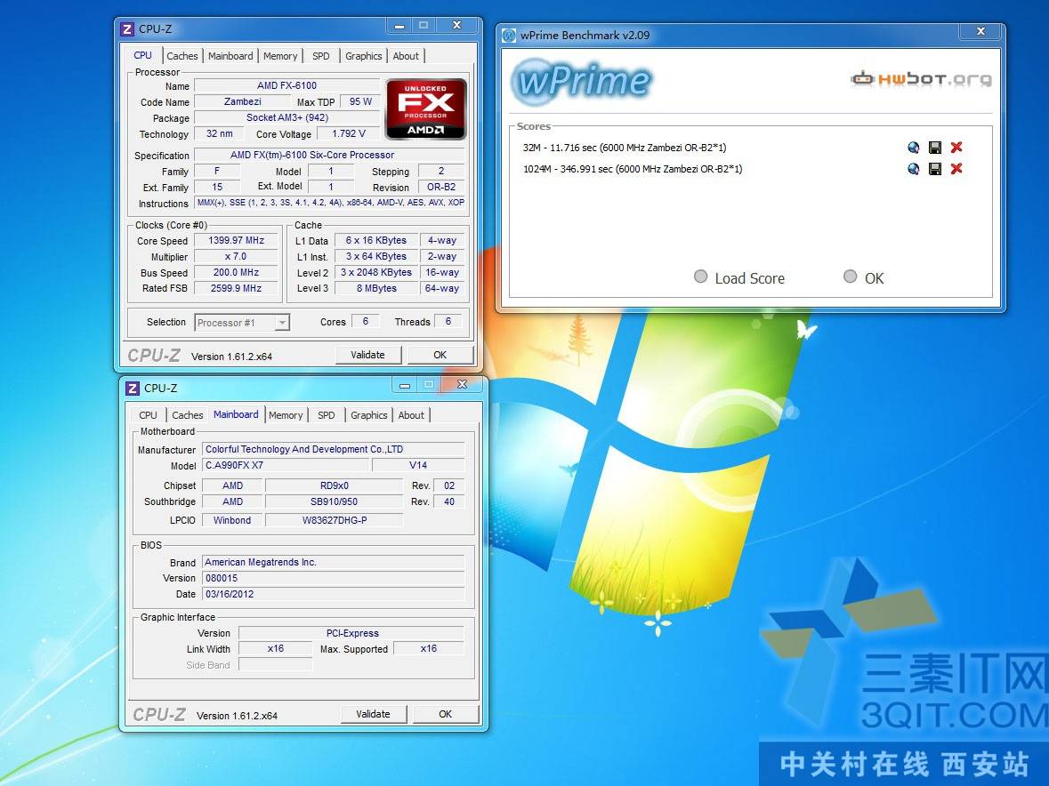Select the Load Score radio button
This screenshot has height=786, width=1049.
click(700, 277)
